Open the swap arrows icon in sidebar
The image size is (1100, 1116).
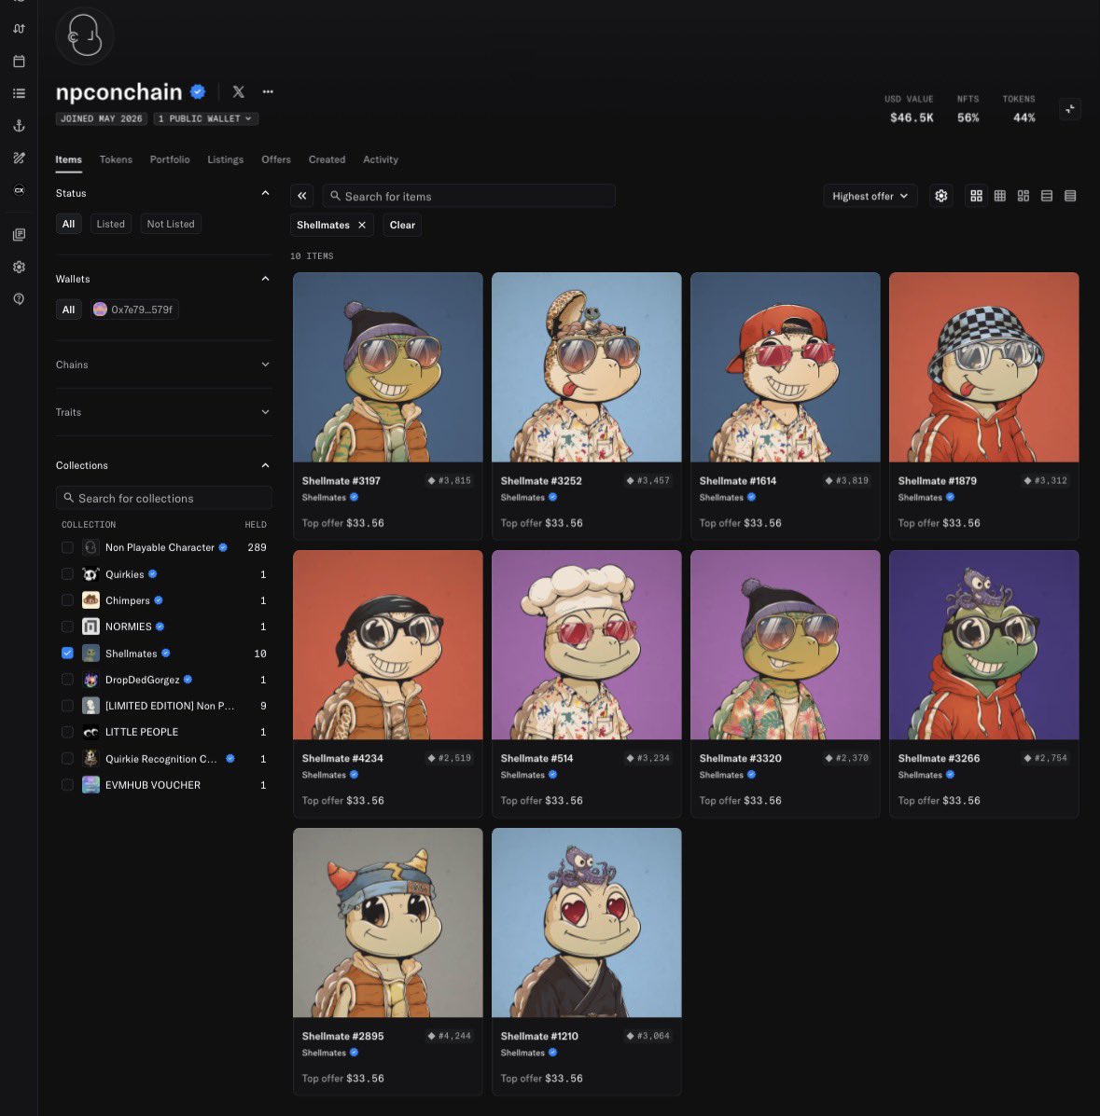(x=20, y=29)
